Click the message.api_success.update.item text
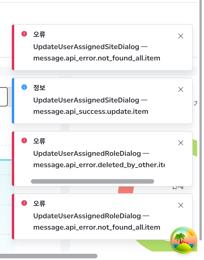 (91, 112)
